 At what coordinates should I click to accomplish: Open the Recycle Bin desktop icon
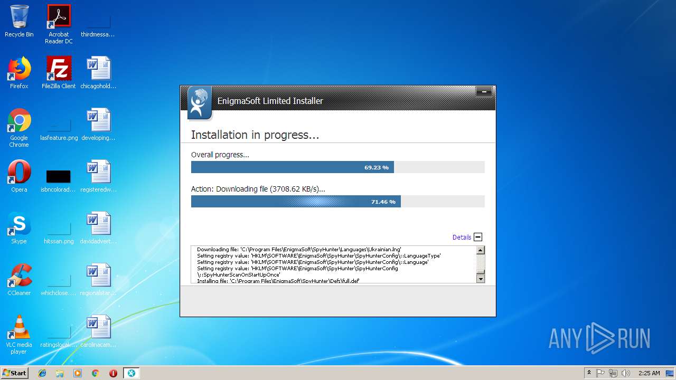pos(19,21)
